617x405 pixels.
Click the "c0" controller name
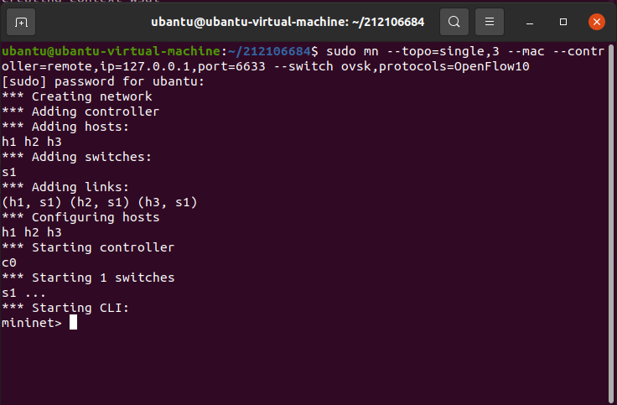(9, 262)
